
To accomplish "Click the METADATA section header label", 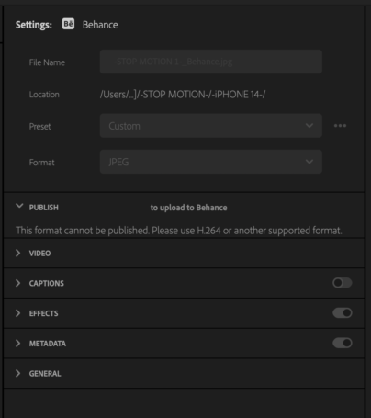I will tap(48, 344).
